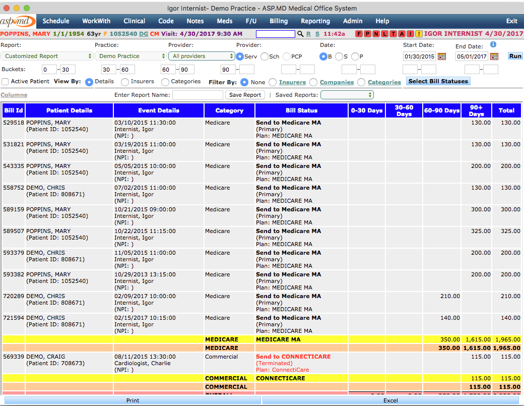The width and height of the screenshot is (524, 406).
Task: Click the red I flag icon
Action: click(x=410, y=34)
